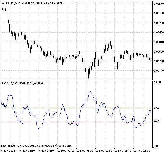Click the 9 Nov 2011 time label
Viewport: 168px width, 154px height.
click(8, 150)
